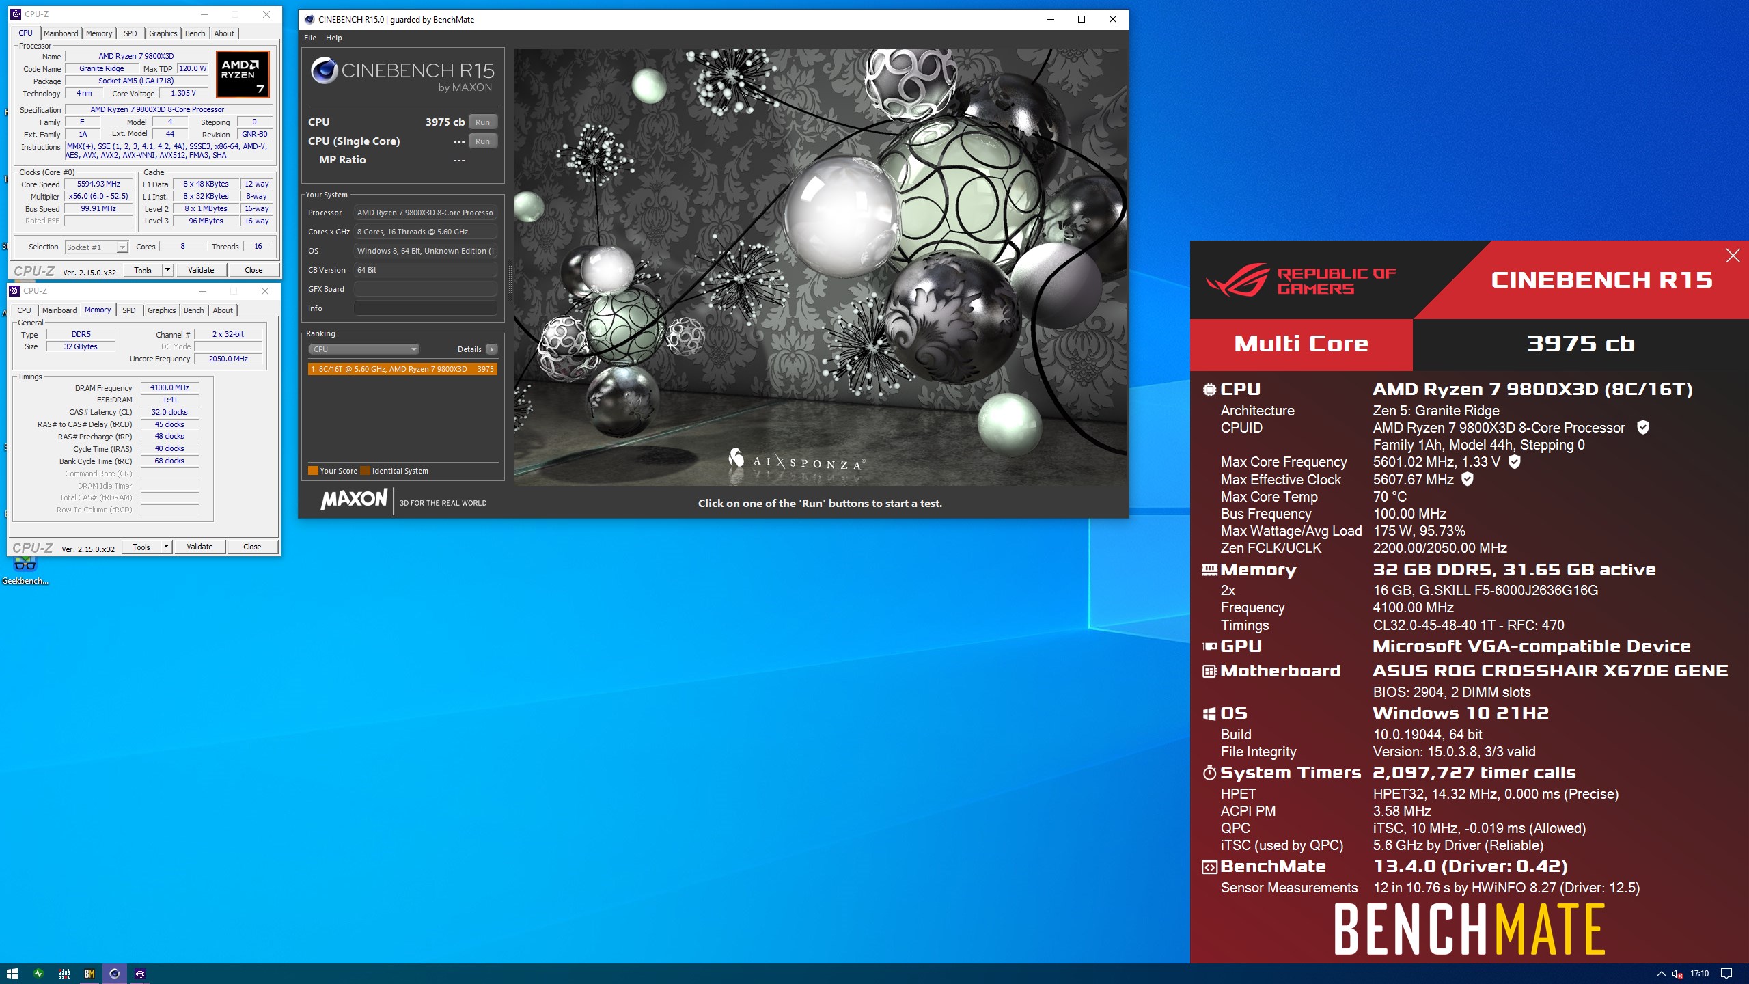Viewport: 1749px width, 984px height.
Task: Click the Uncore Frequency 2050.0 MHz value
Action: pyautogui.click(x=228, y=359)
